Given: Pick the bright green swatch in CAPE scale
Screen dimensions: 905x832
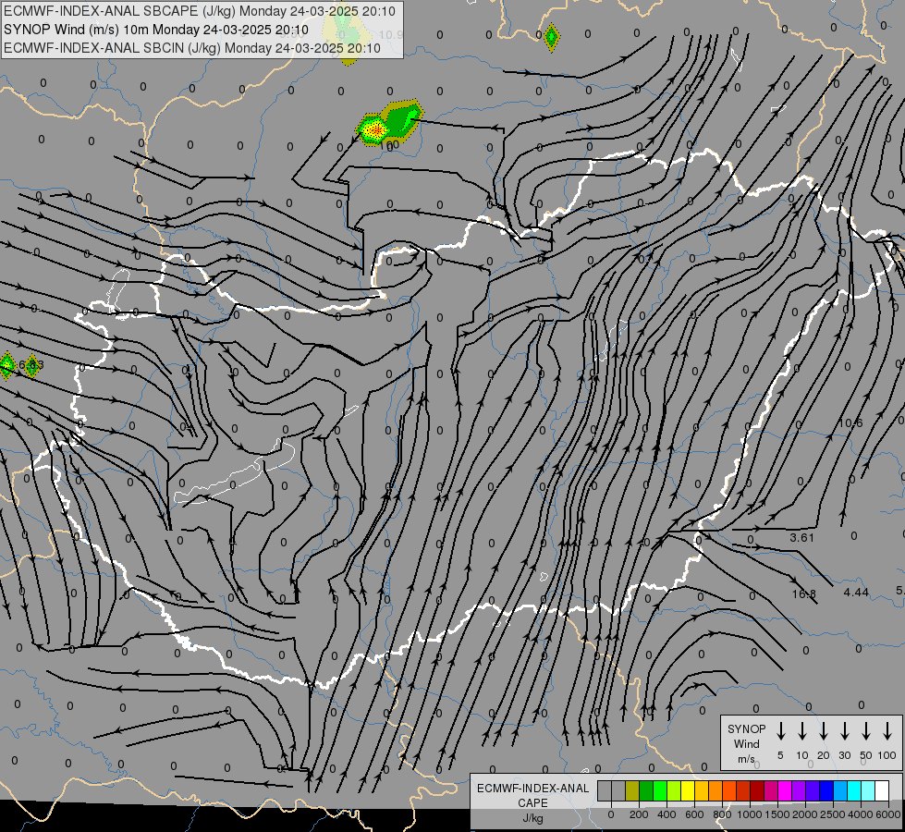Looking at the screenshot, I should [660, 790].
